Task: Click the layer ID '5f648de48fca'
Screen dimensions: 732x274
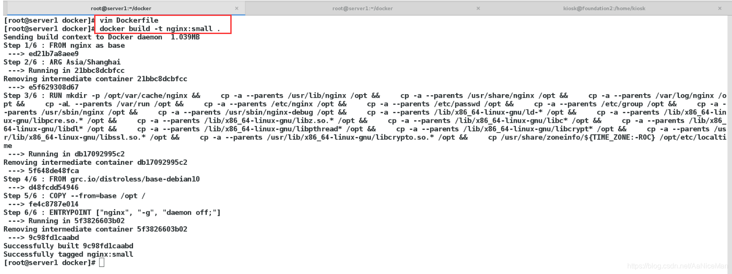Action: point(53,171)
